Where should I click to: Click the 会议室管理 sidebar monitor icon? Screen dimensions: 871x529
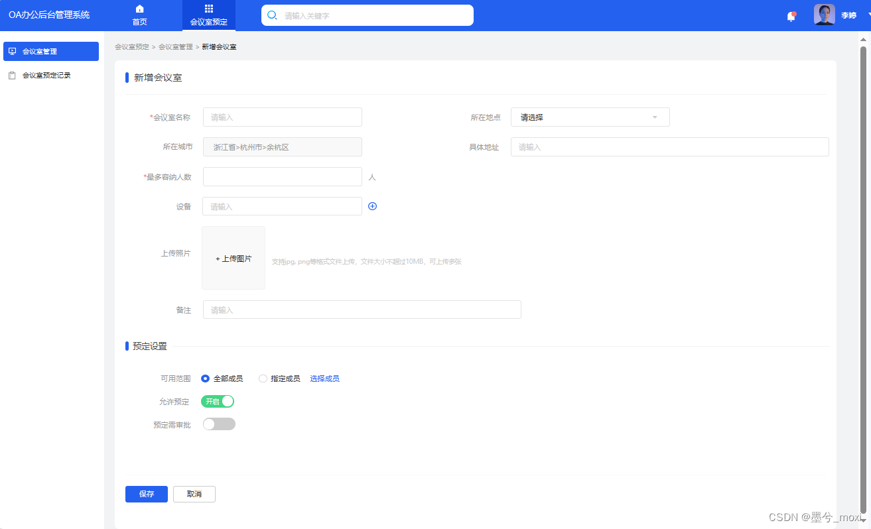(x=12, y=51)
